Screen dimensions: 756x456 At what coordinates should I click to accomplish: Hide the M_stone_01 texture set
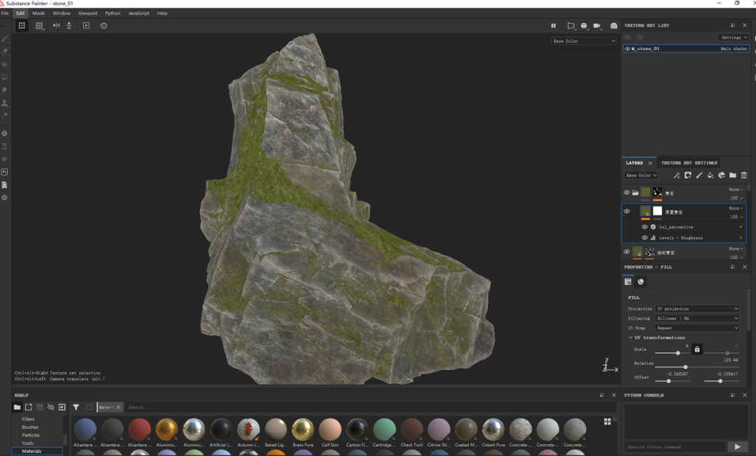(627, 49)
